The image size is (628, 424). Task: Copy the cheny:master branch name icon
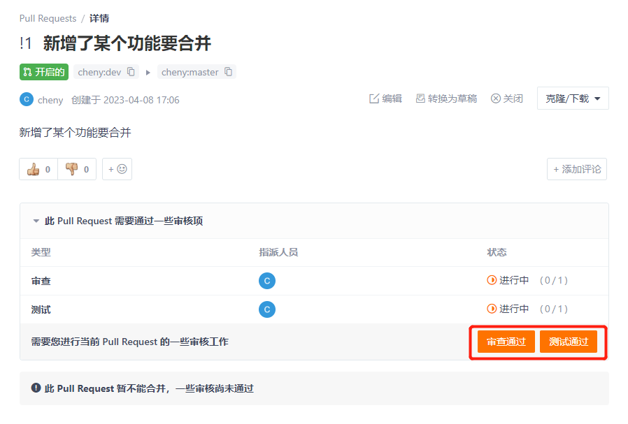point(228,72)
